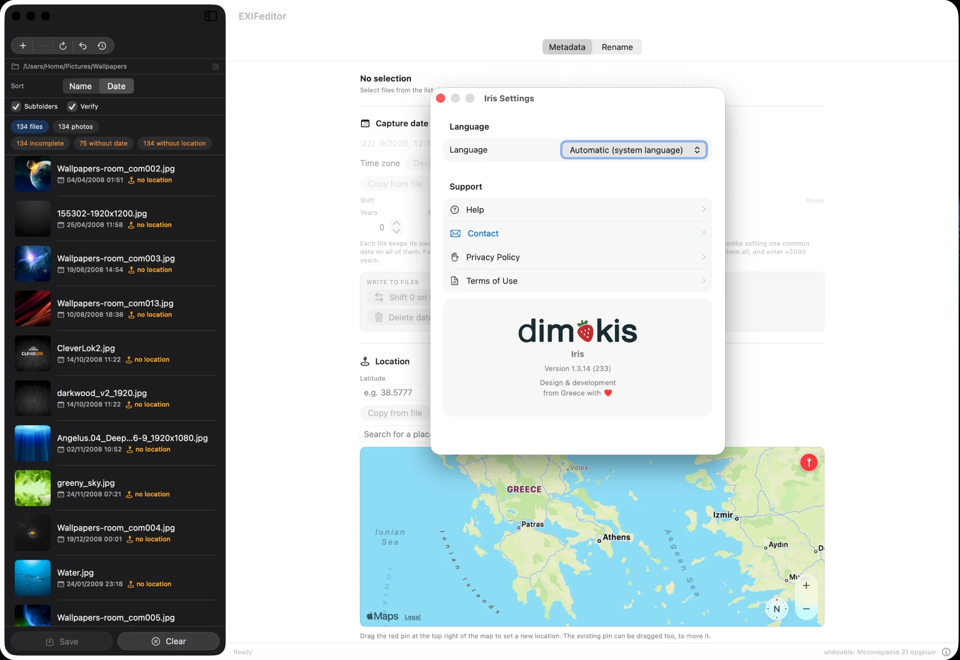This screenshot has height=660, width=960.
Task: Click the Terms of Use document icon
Action: 455,281
